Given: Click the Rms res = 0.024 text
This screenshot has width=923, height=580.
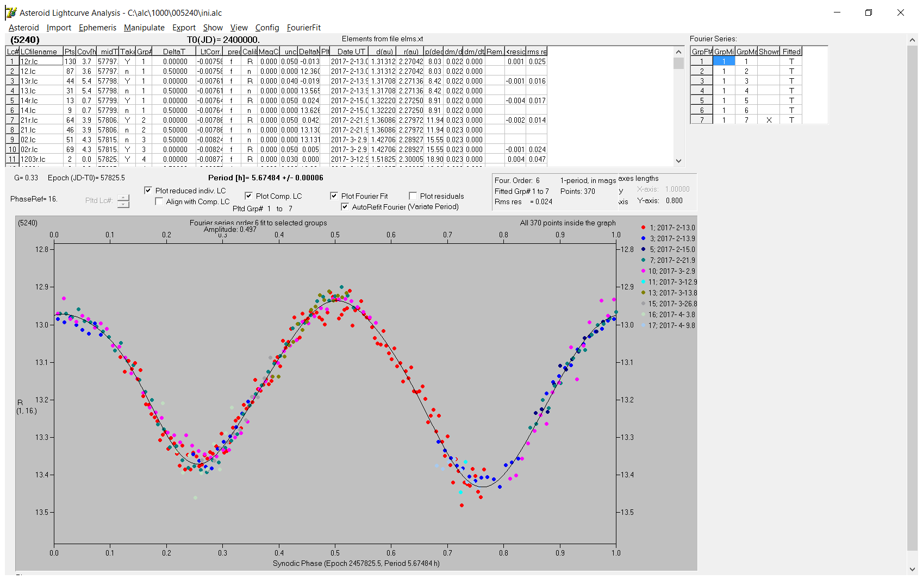Looking at the screenshot, I should pos(523,201).
